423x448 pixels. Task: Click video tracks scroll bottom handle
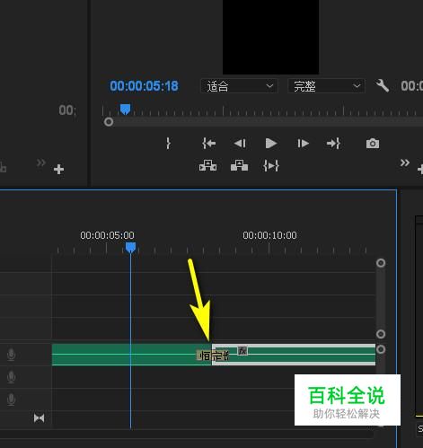pyautogui.click(x=381, y=334)
